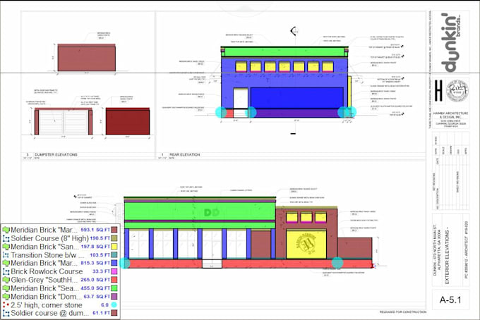
Task: Pick the purple swatch on the 63.7 SQ FT row
Action: pos(114,297)
